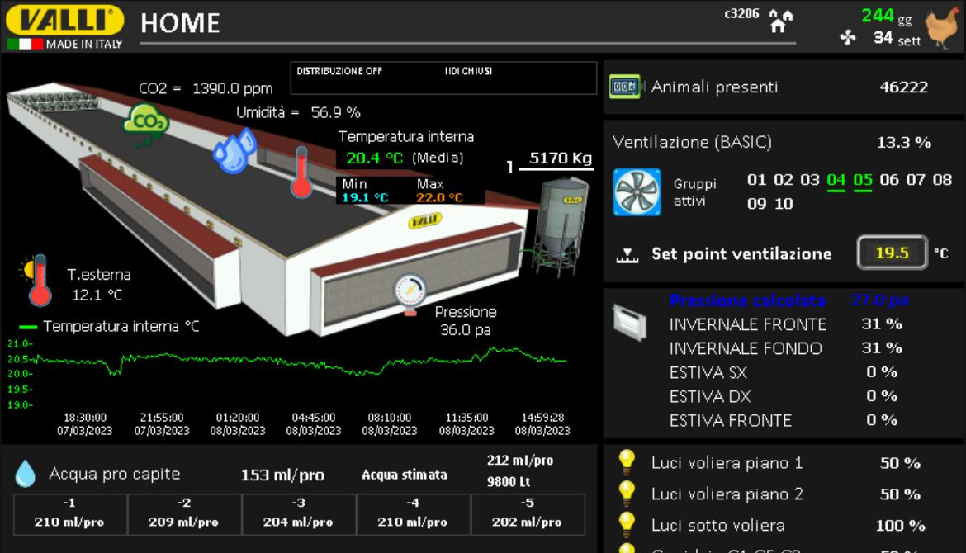Screen dimensions: 966x553
Task: Click the external temperature sun thermometer icon
Action: (x=37, y=281)
